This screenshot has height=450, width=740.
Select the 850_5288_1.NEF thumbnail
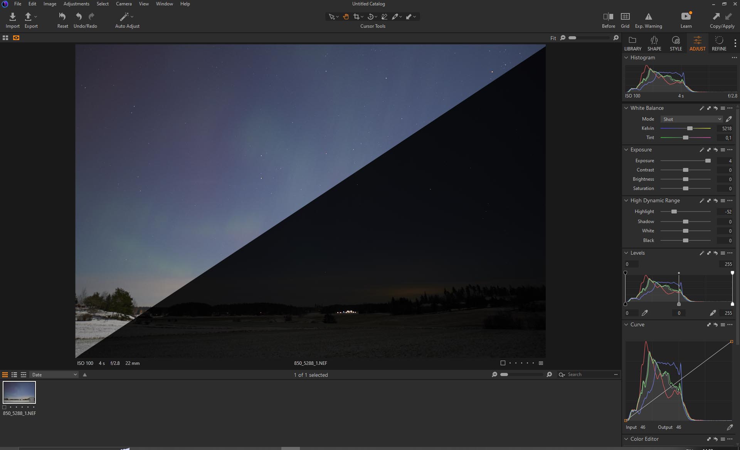point(19,392)
